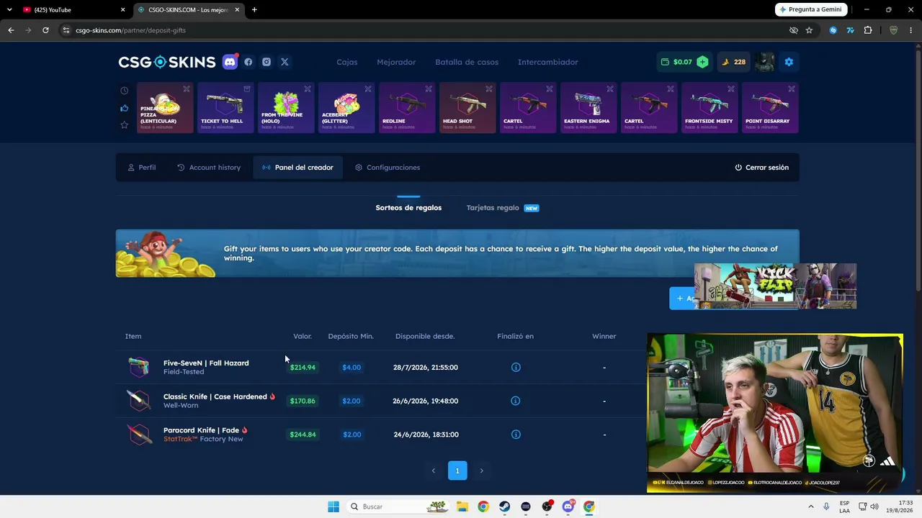Open Steam from the taskbar
This screenshot has width=922, height=518.
pyautogui.click(x=504, y=506)
